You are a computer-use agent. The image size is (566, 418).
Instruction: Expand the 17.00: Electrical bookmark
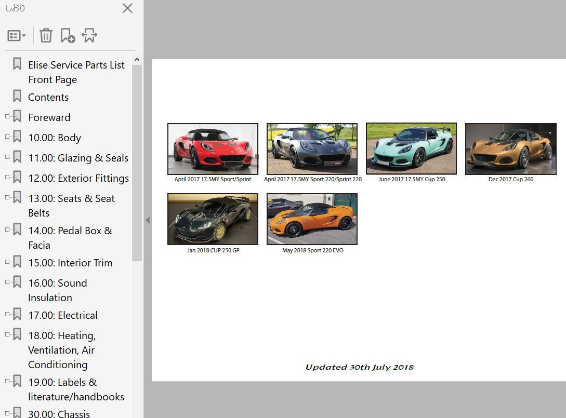click(x=7, y=314)
